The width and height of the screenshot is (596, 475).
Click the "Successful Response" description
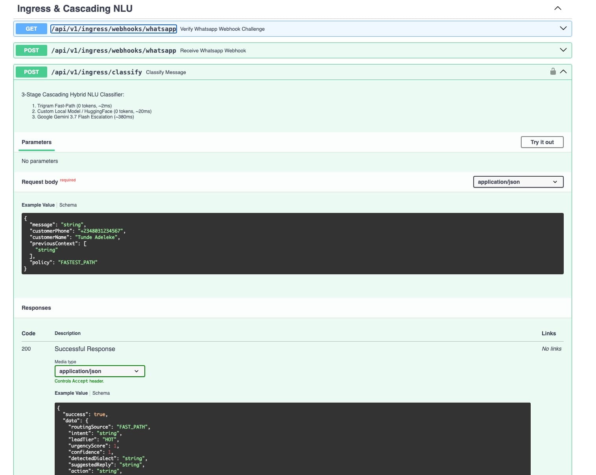(x=85, y=349)
